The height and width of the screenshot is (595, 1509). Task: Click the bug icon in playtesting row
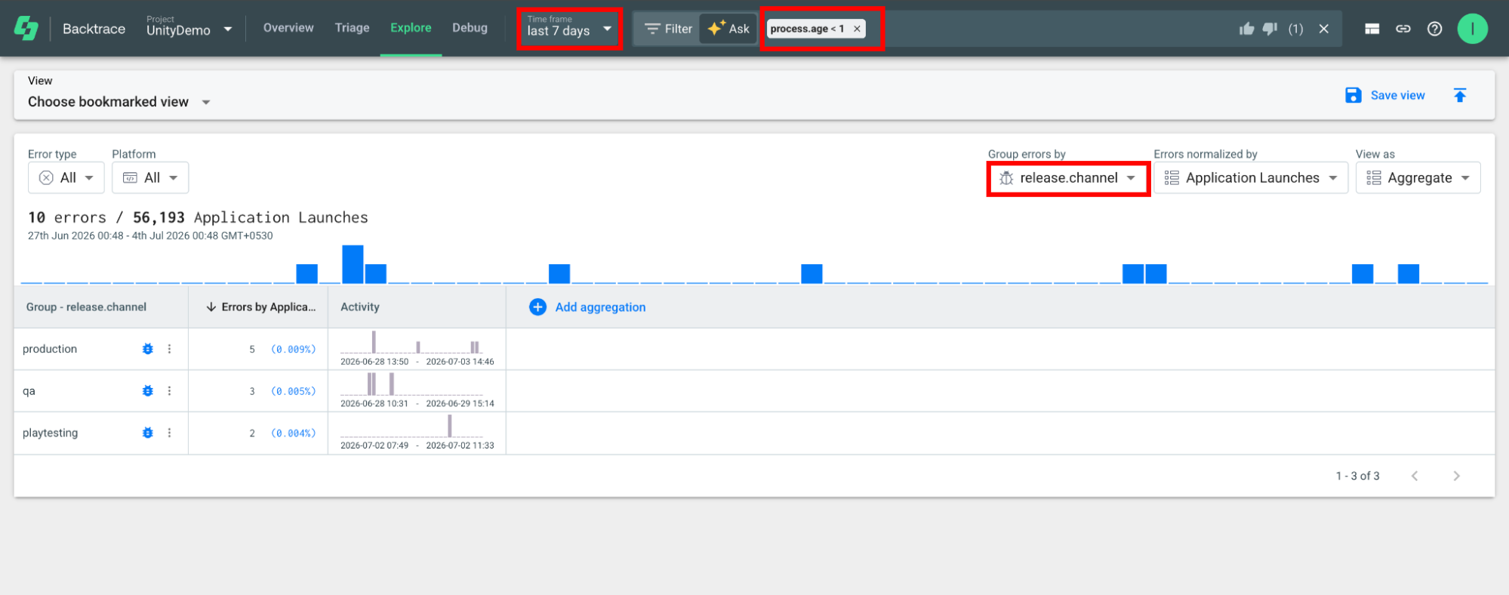(x=148, y=433)
